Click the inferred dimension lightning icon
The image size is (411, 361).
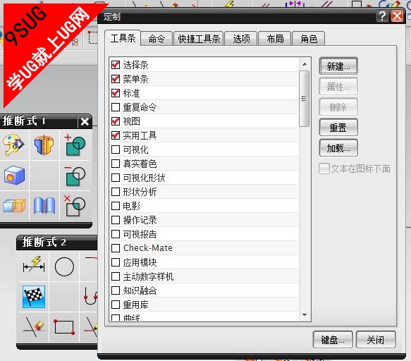coord(34,266)
